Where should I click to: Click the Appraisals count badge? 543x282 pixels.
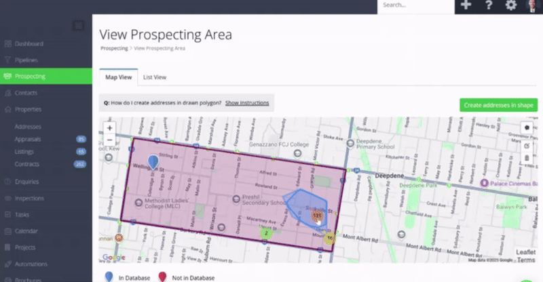[x=81, y=139]
